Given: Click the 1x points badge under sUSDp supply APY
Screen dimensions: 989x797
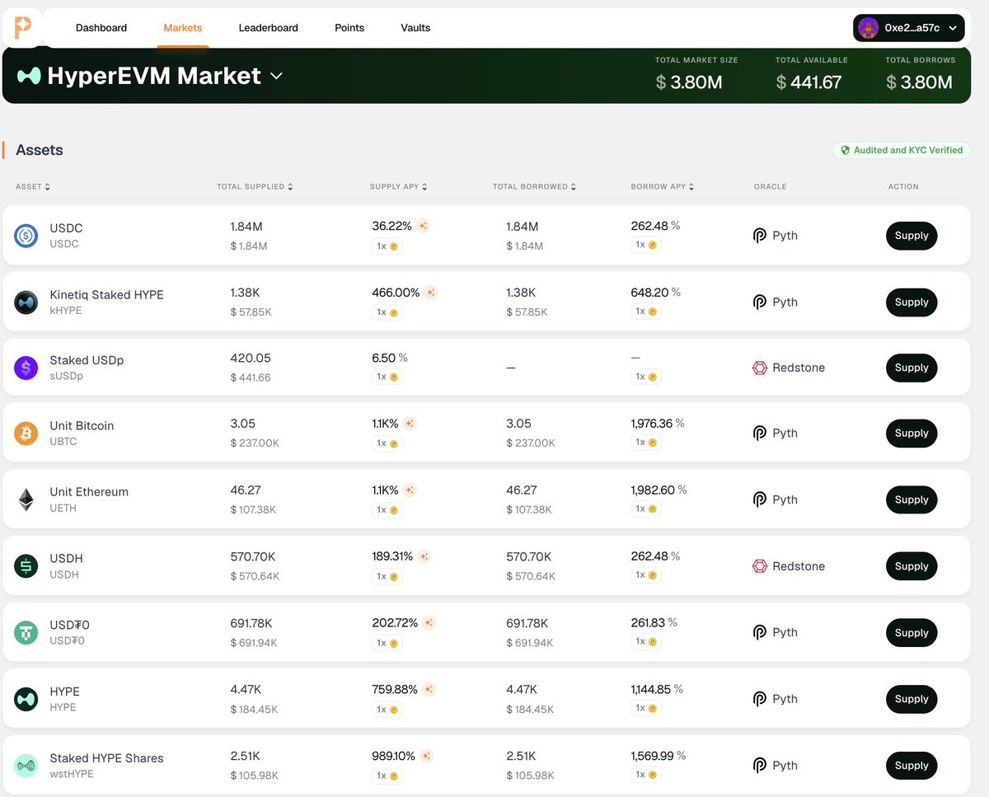Looking at the screenshot, I should coord(387,377).
